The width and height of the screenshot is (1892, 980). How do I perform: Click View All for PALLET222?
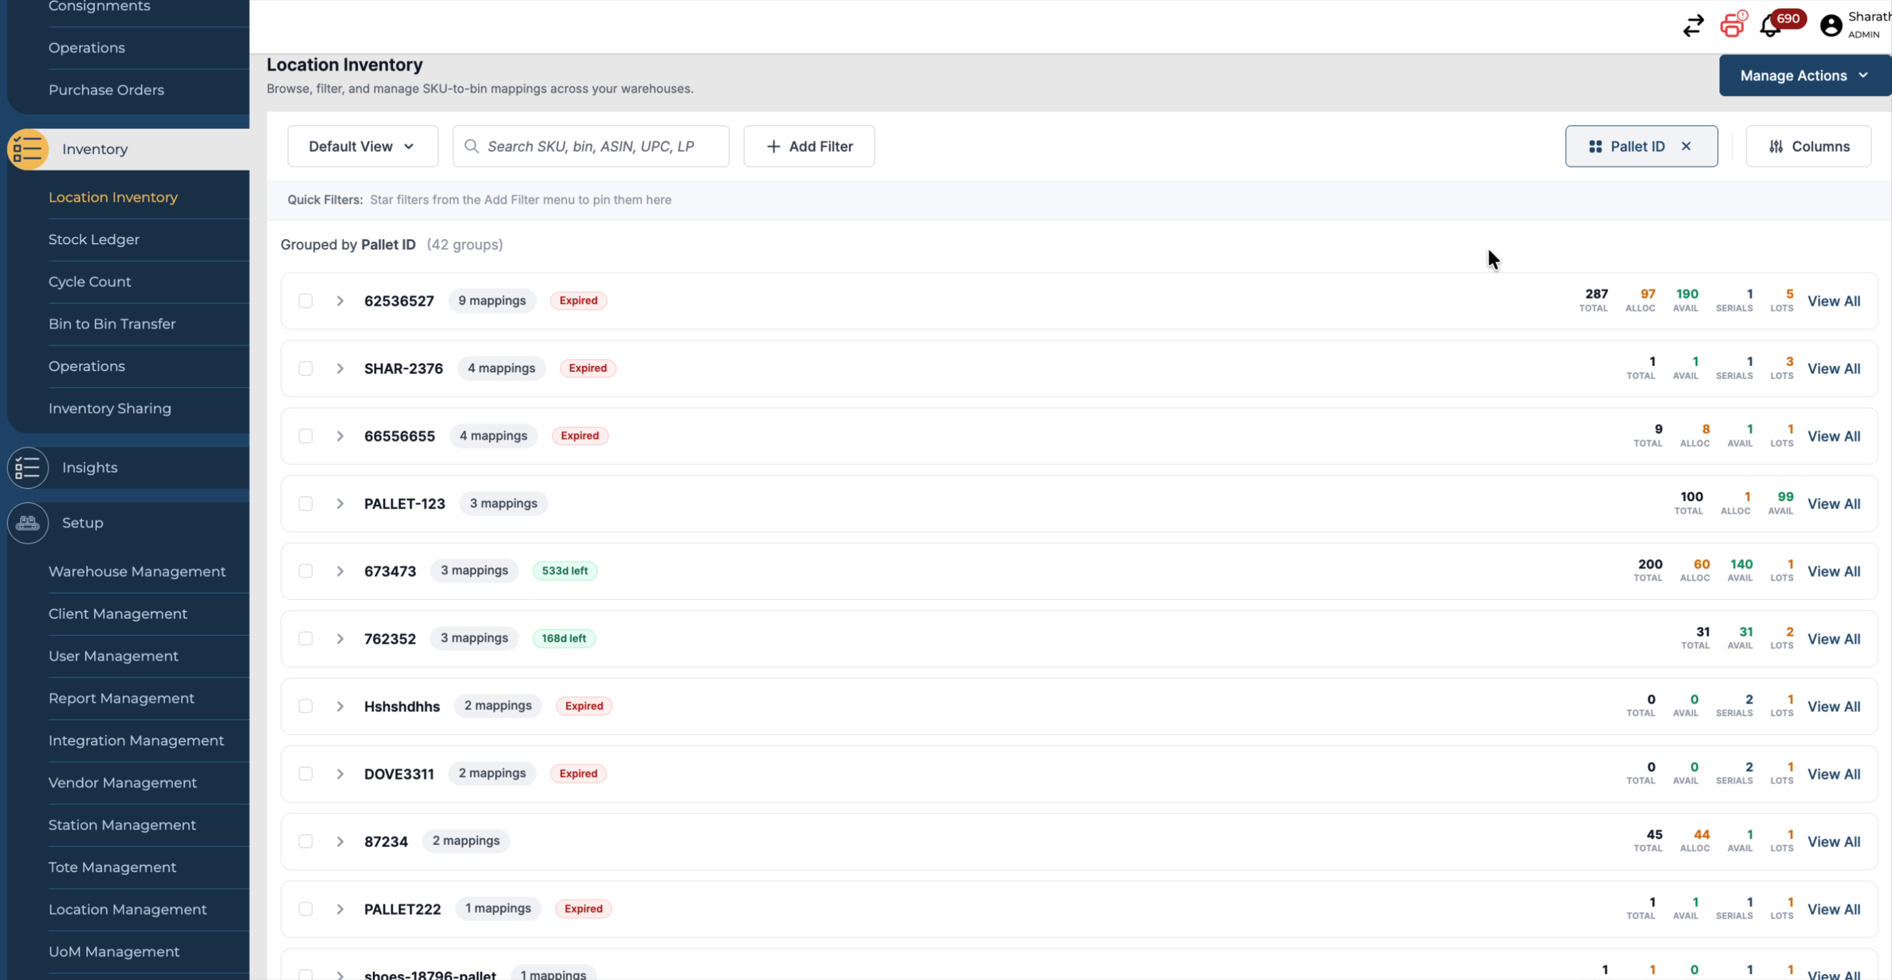1834,909
